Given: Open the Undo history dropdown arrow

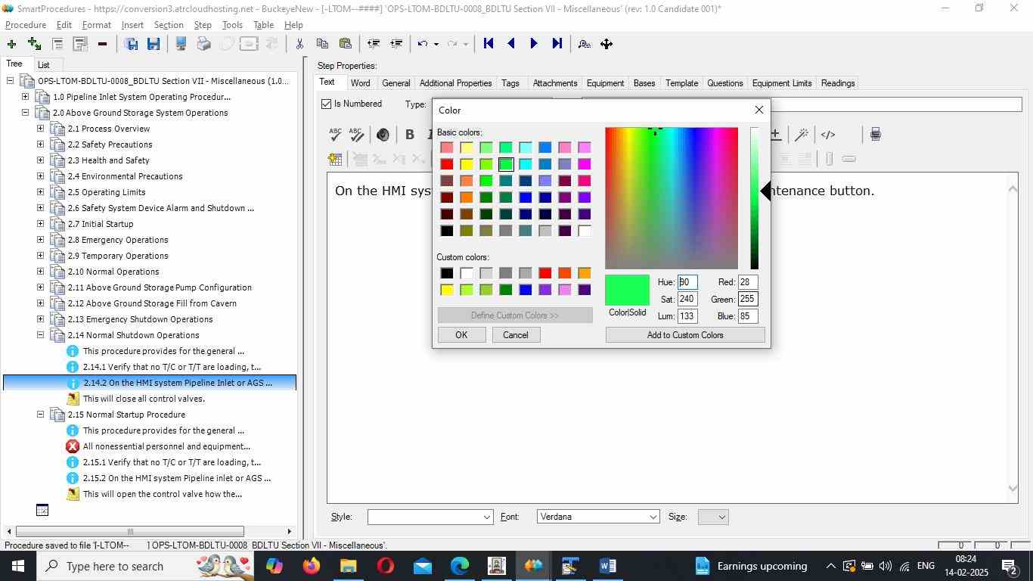Looking at the screenshot, I should click(436, 44).
